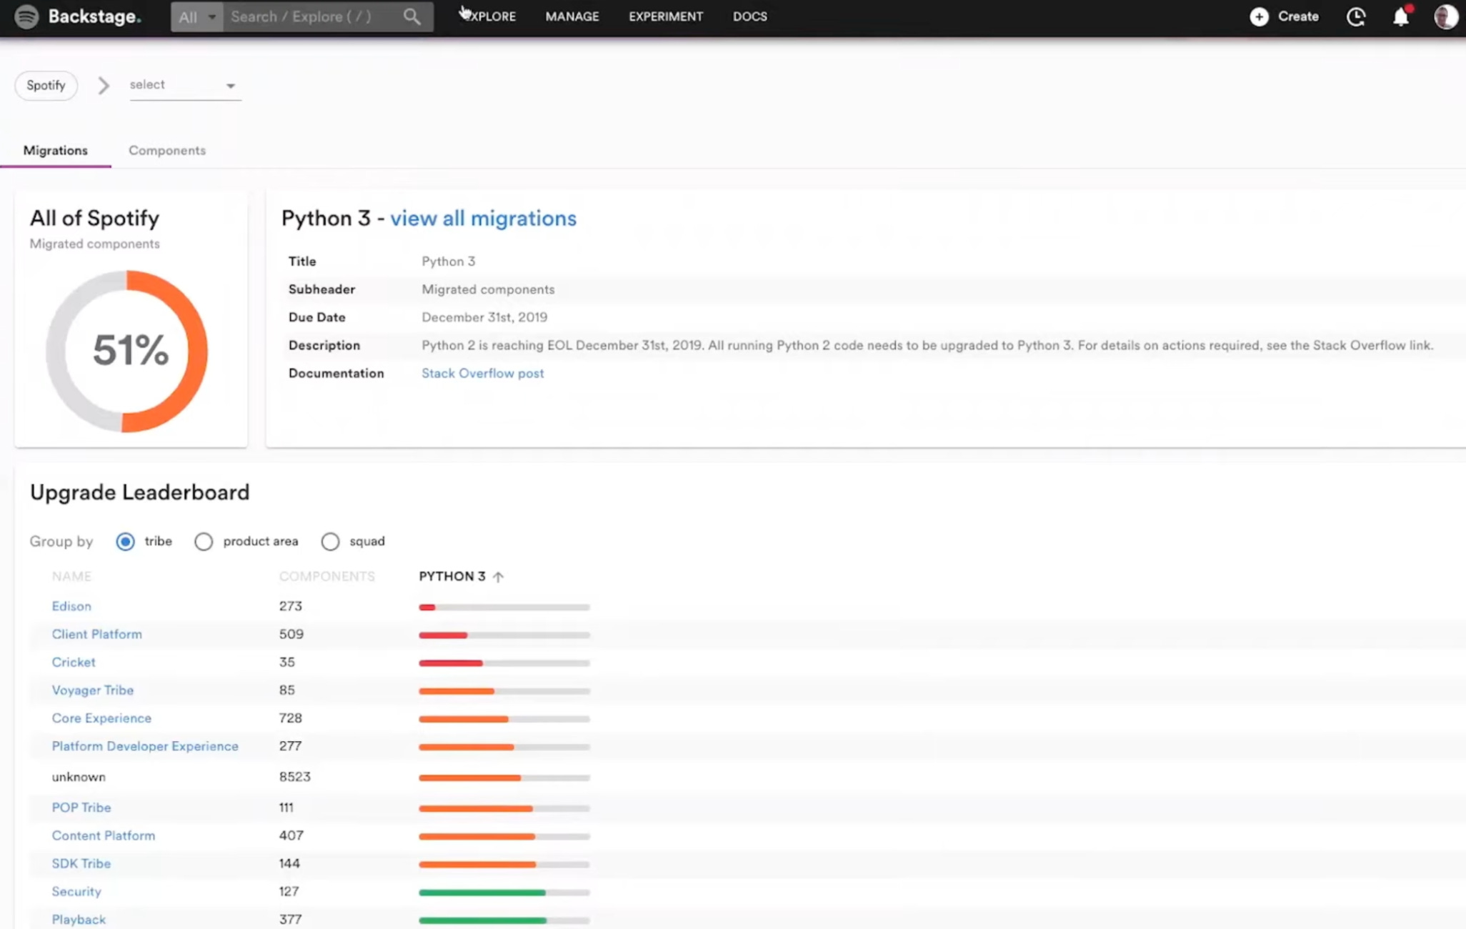Switch to the Components tab

click(x=167, y=151)
